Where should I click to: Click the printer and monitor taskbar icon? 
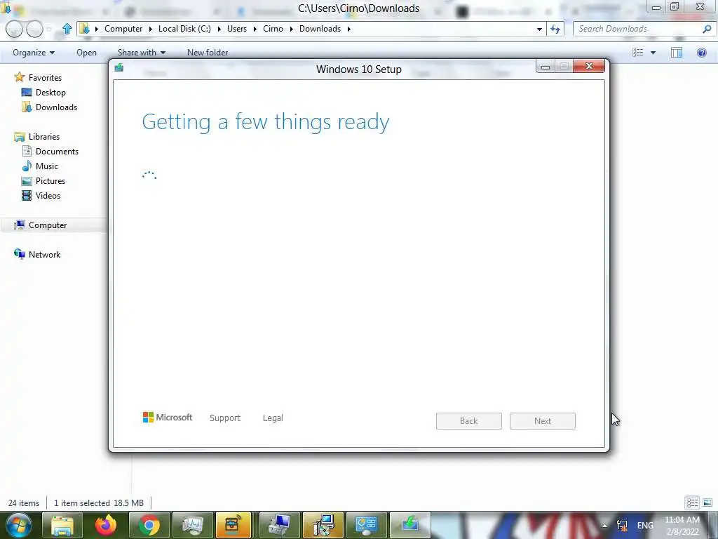(279, 525)
